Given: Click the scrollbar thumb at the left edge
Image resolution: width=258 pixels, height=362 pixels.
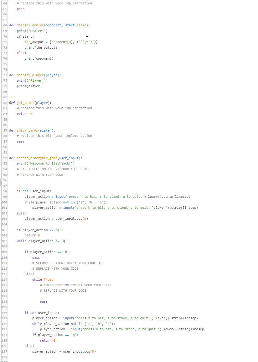Looking at the screenshot, I should [x=1, y=182].
